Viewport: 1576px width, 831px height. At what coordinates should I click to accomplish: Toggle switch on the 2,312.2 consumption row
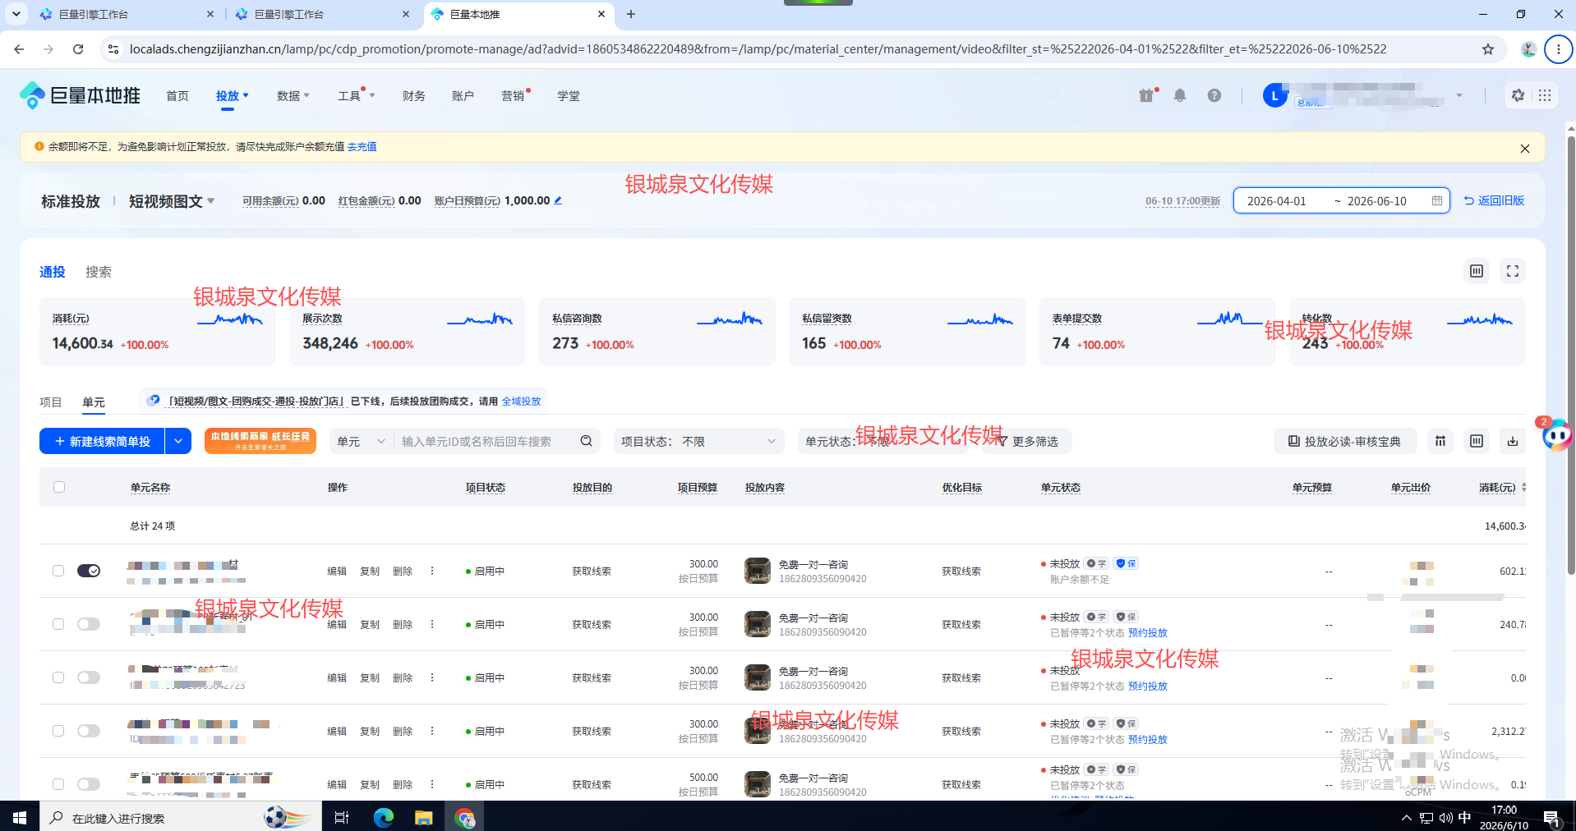[x=89, y=731]
